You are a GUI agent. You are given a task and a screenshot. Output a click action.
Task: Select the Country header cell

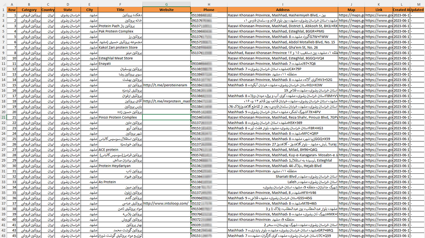[48, 10]
